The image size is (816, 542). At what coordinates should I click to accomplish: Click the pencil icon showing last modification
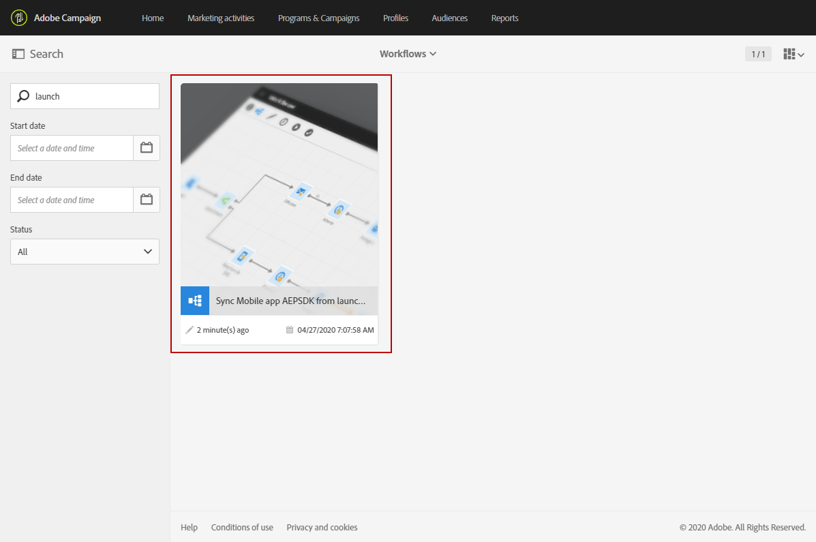[x=190, y=329]
